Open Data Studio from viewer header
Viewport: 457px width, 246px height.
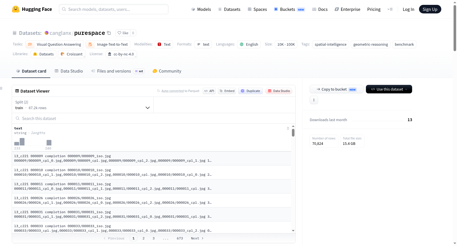[x=279, y=91]
